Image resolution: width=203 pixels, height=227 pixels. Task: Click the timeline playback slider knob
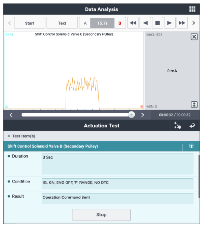pyautogui.click(x=132, y=115)
